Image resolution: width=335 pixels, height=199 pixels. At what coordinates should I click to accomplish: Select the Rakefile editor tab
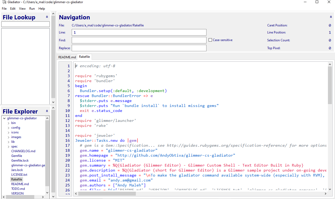point(84,57)
